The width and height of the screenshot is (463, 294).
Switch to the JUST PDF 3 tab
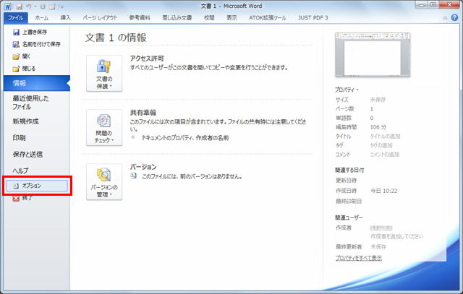click(313, 17)
